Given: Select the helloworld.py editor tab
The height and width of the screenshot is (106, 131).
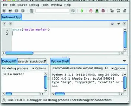Looking at the screenshot, I should [x=12, y=17].
